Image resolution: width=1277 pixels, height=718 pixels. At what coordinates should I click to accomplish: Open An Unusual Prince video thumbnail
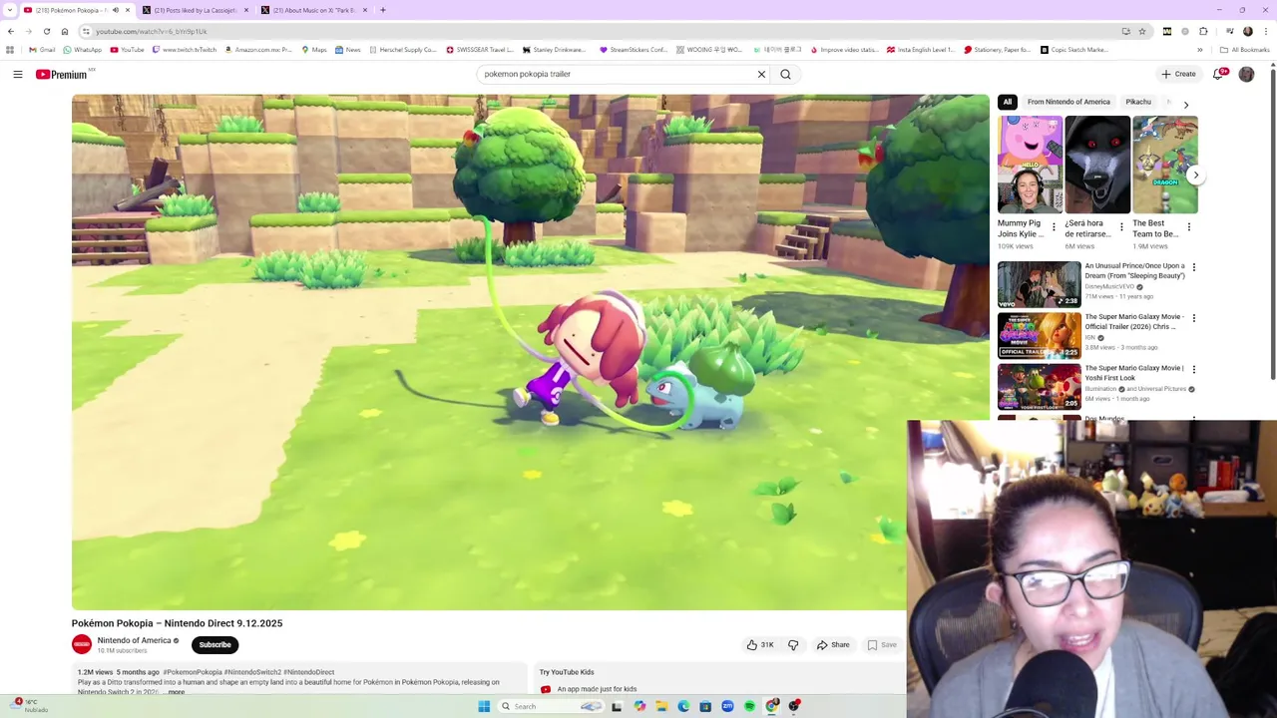1039,284
